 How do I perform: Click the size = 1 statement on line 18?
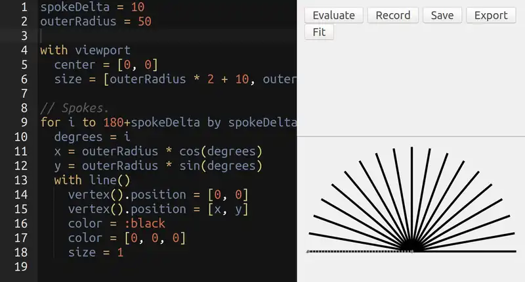tap(95, 252)
